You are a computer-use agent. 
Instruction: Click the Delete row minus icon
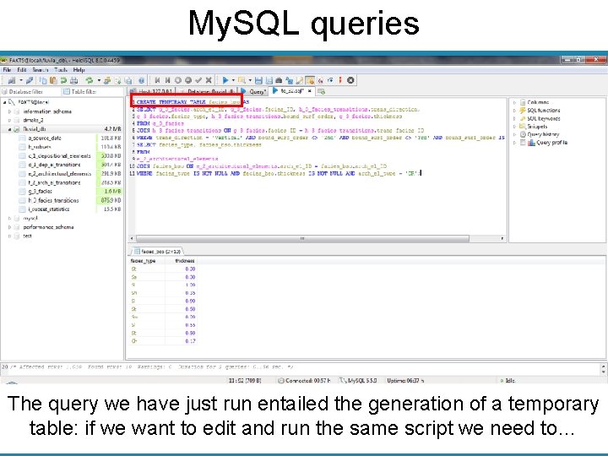188,80
